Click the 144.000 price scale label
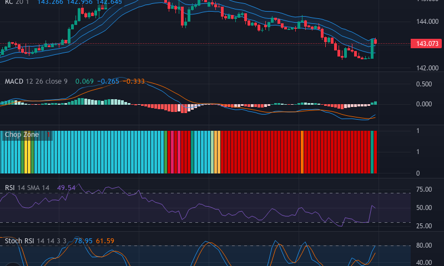 427,22
